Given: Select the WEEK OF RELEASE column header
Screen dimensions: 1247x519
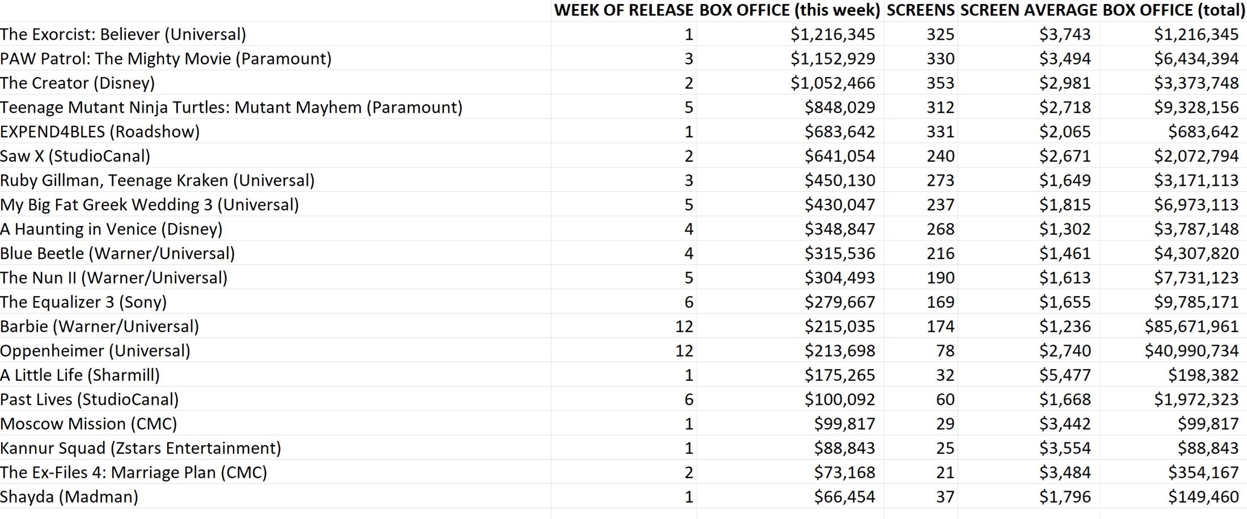Looking at the screenshot, I should coord(623,10).
